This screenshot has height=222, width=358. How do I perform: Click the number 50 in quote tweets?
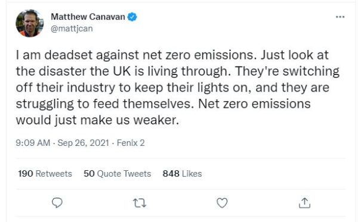(89, 174)
